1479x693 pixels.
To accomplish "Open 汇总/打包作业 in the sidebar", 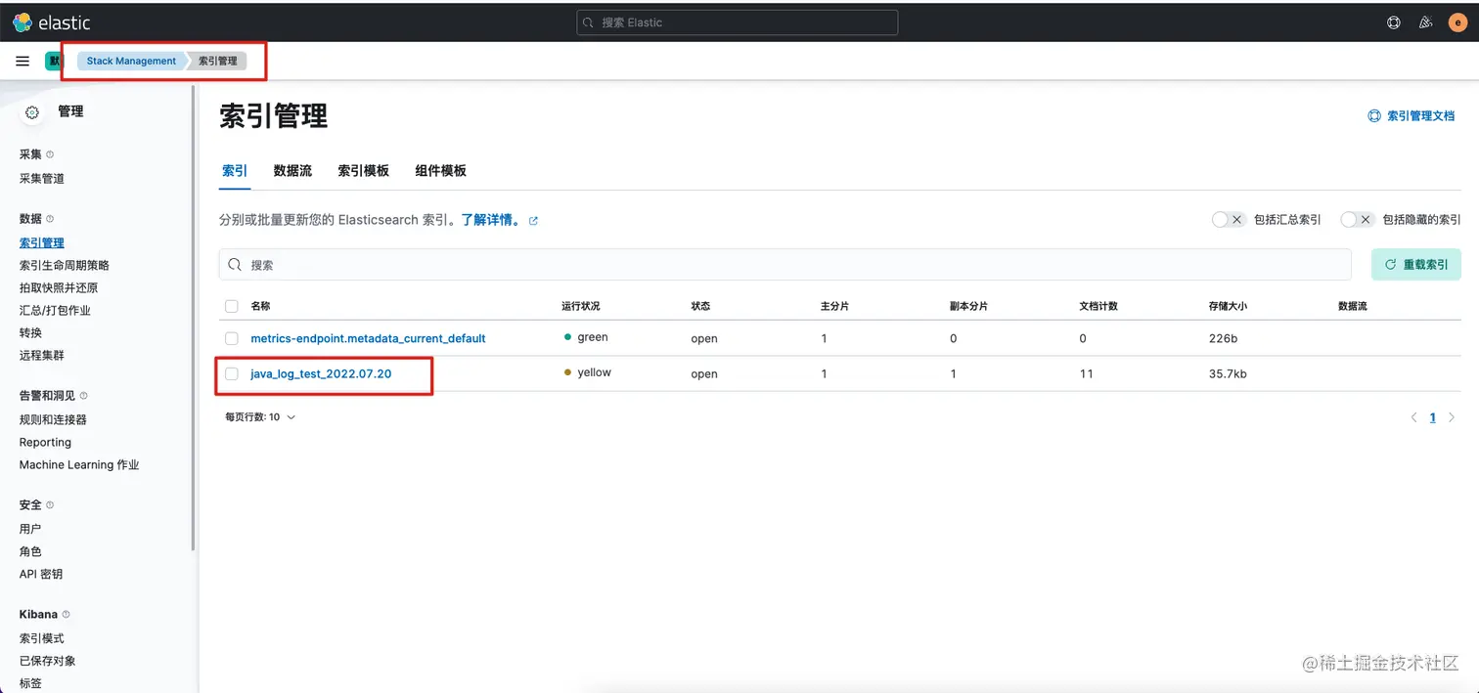I will click(55, 311).
